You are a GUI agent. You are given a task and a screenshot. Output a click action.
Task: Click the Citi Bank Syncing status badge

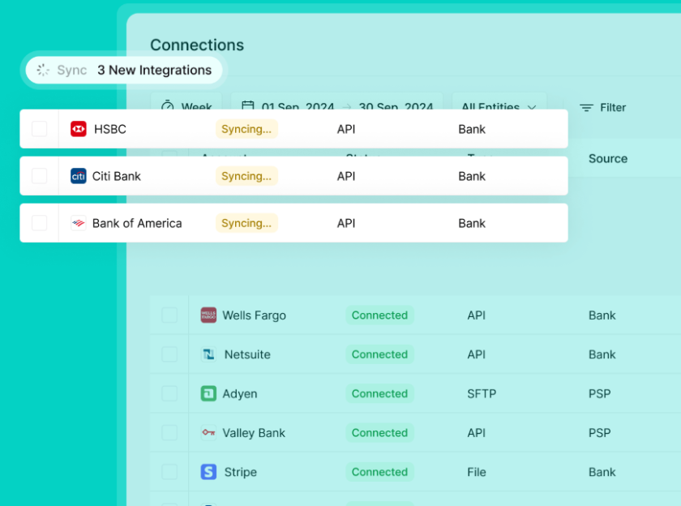tap(246, 176)
